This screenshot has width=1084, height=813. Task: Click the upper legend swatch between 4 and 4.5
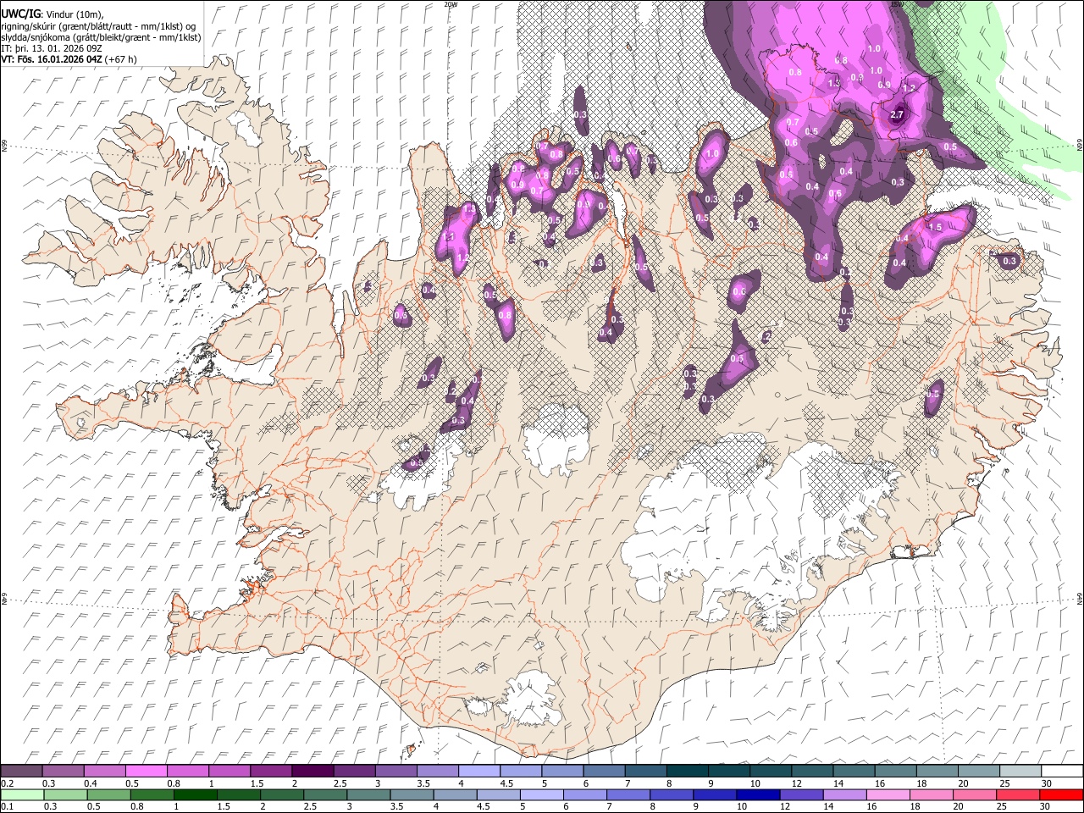click(x=478, y=771)
